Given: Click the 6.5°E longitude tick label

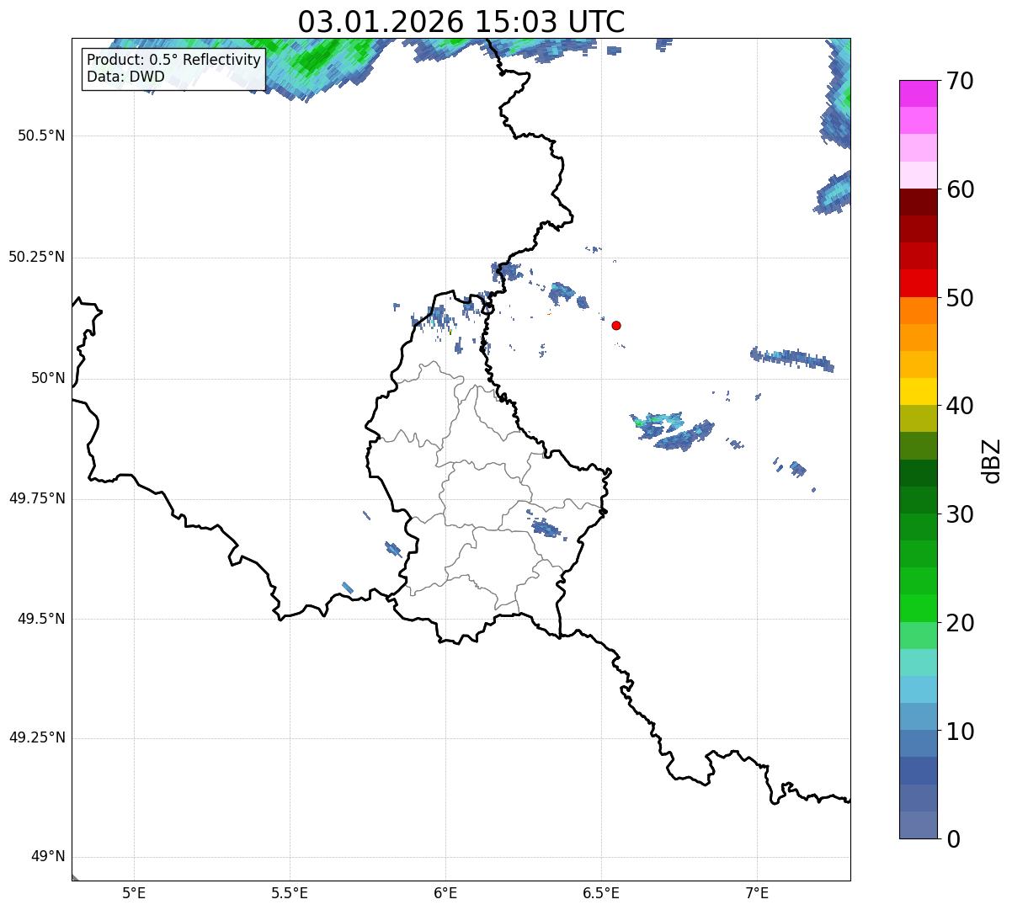Looking at the screenshot, I should pyautogui.click(x=601, y=892).
